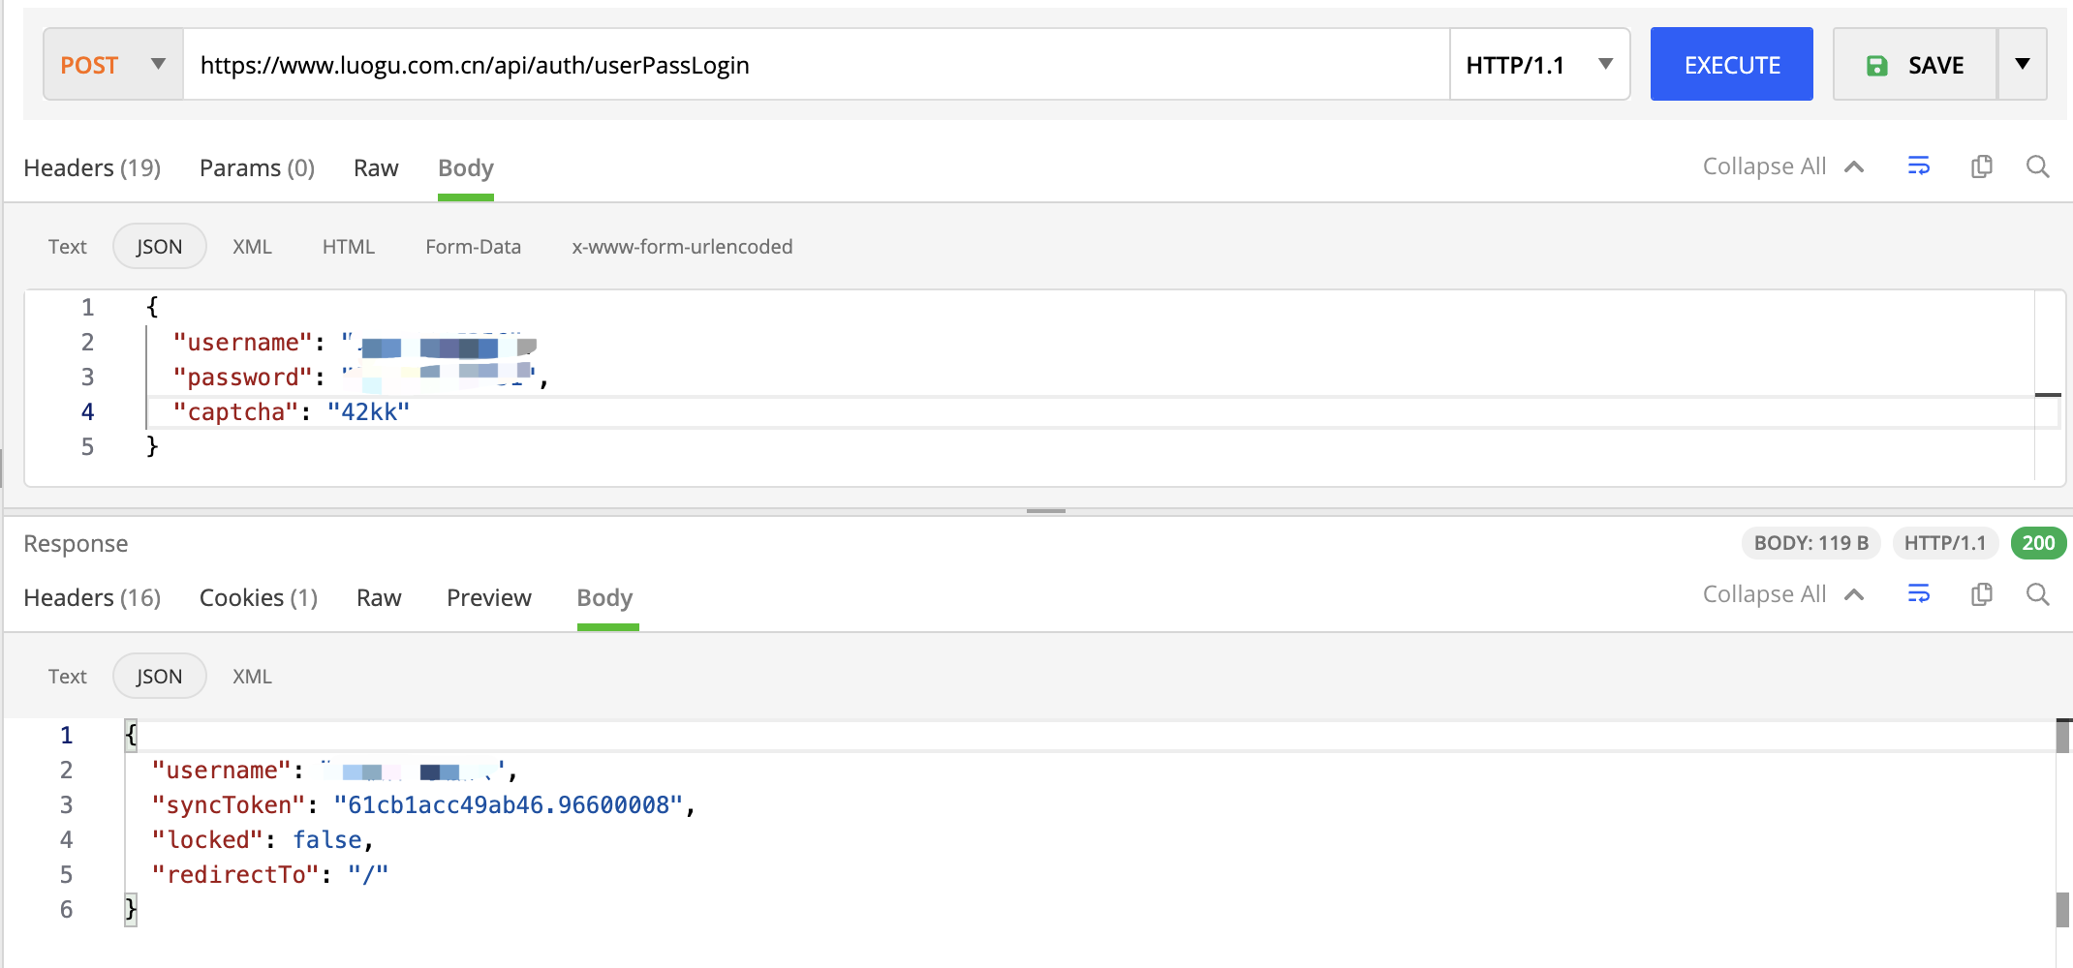Open the HTTP/1.1 protocol dropdown
The height and width of the screenshot is (968, 2073).
click(x=1539, y=65)
